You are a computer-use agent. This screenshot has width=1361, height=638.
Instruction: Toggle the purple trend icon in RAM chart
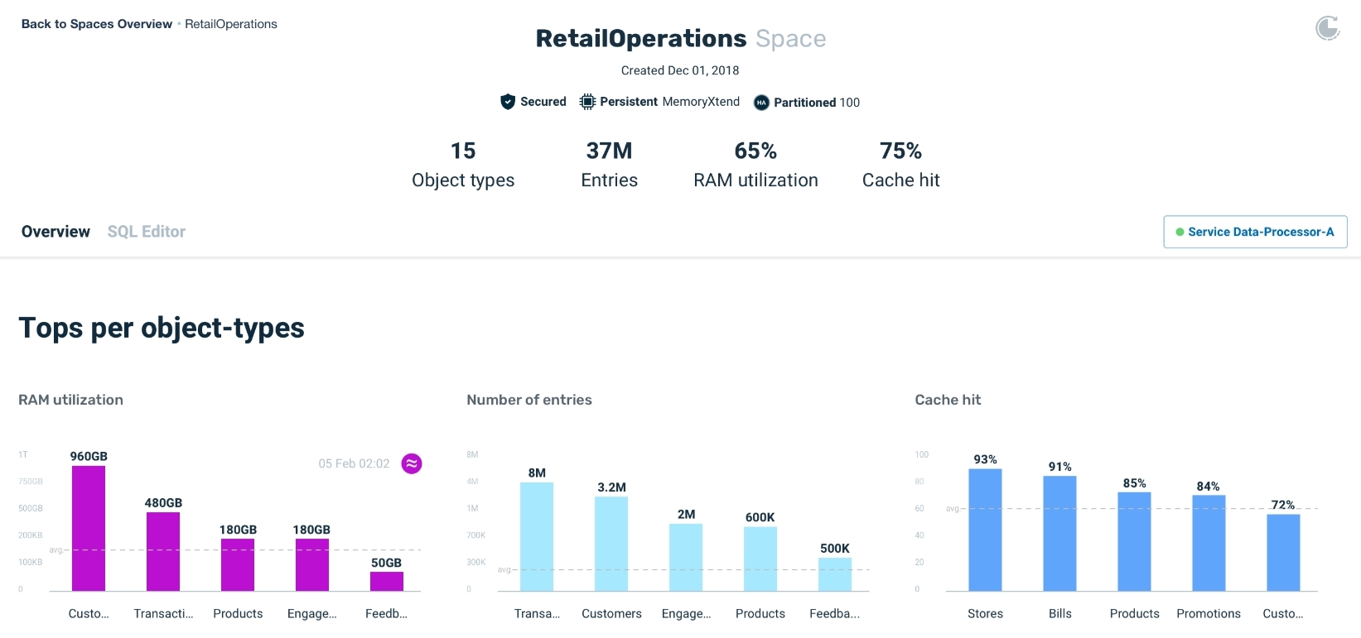coord(412,463)
